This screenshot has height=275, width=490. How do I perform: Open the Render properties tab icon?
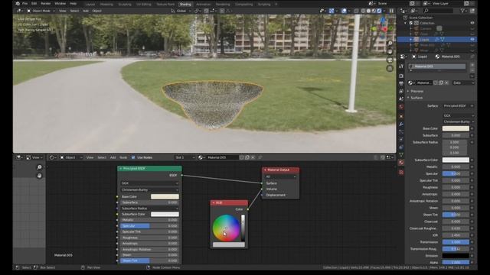pos(401,76)
